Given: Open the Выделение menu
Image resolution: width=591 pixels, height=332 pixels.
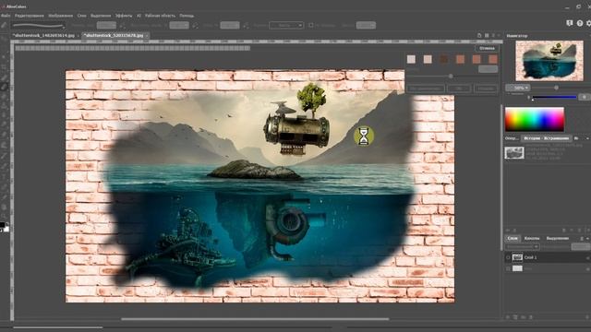Looking at the screenshot, I should 101,16.
